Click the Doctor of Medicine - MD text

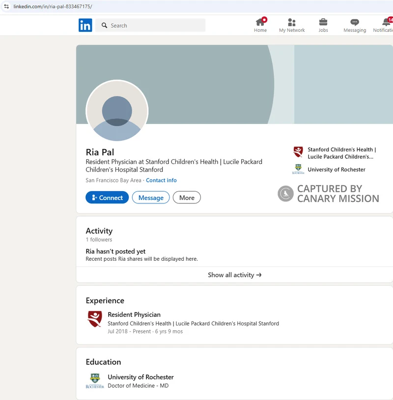(138, 386)
